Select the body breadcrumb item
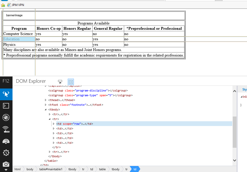Viewport: 247px width, 172px height. pos(30,169)
